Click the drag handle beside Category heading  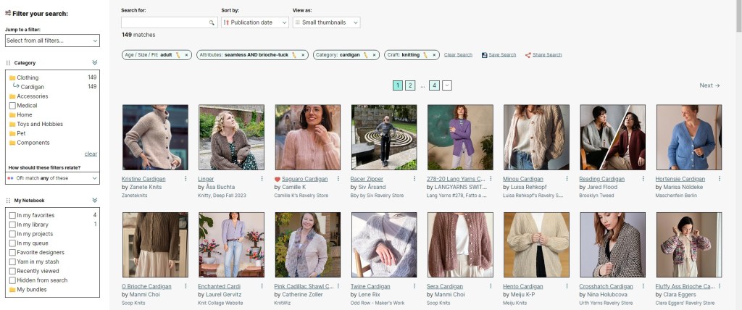(8, 63)
